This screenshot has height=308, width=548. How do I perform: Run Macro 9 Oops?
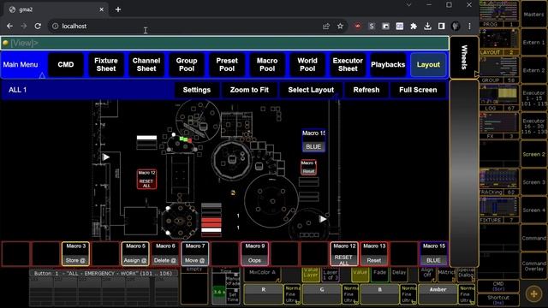tap(254, 253)
